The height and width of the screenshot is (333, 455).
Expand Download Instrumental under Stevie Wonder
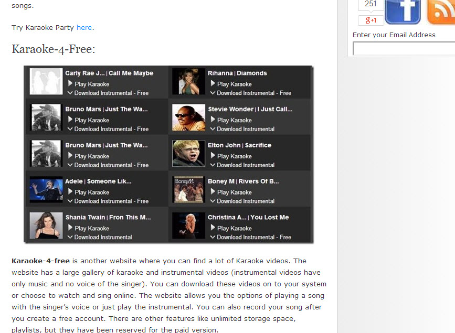[x=242, y=129]
